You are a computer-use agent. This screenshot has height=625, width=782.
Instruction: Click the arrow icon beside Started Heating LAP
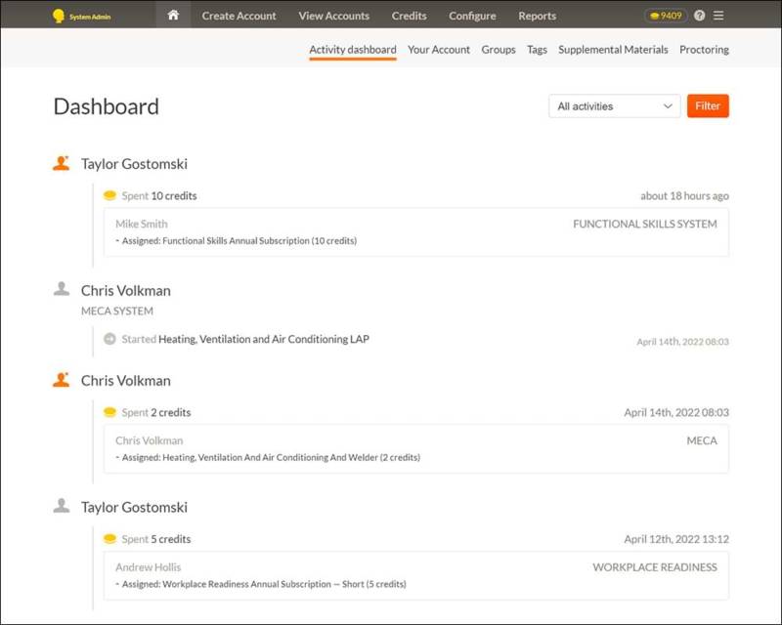[x=109, y=339]
